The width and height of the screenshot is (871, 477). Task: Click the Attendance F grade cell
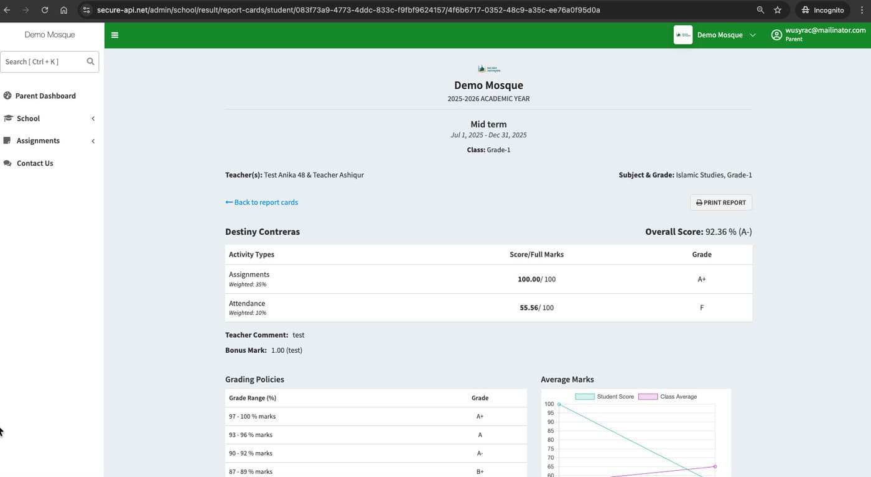tap(702, 307)
